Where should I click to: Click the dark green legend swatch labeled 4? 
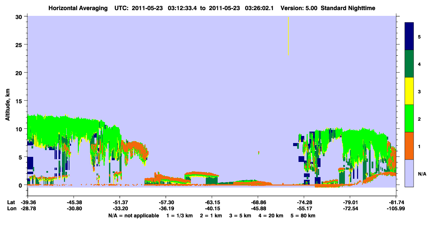tap(409, 64)
